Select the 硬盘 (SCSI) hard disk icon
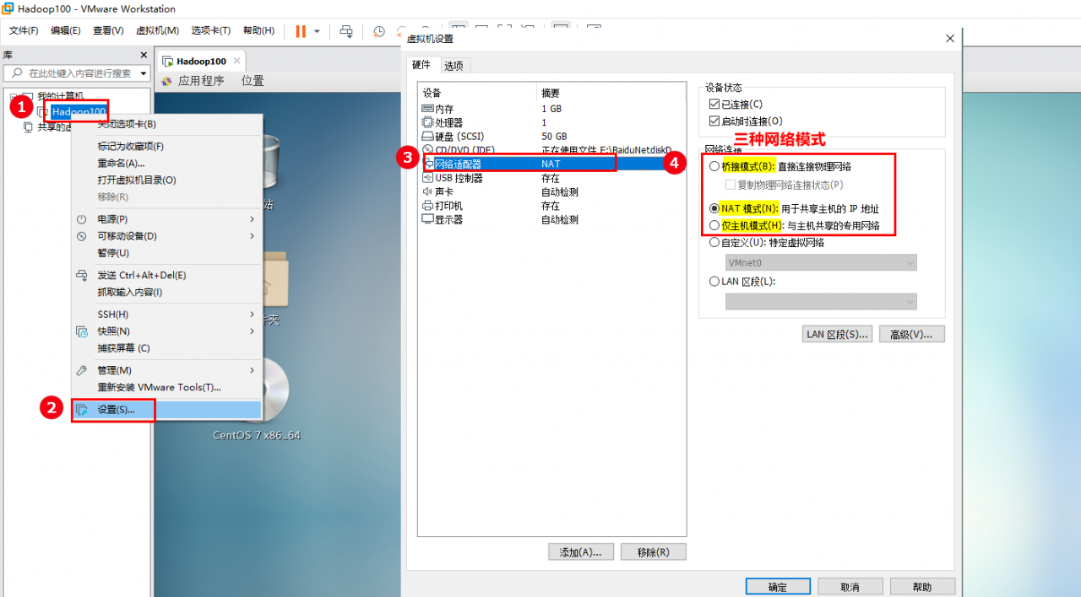This screenshot has width=1081, height=597. 428,137
